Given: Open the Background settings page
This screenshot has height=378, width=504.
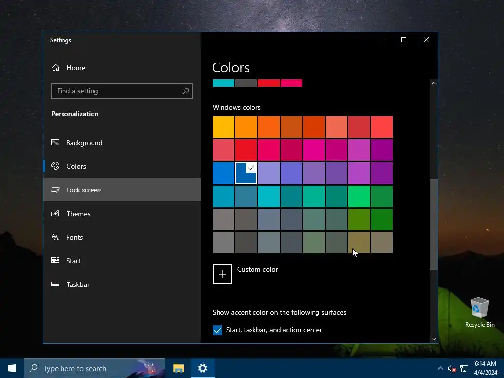Looking at the screenshot, I should click(122, 143).
